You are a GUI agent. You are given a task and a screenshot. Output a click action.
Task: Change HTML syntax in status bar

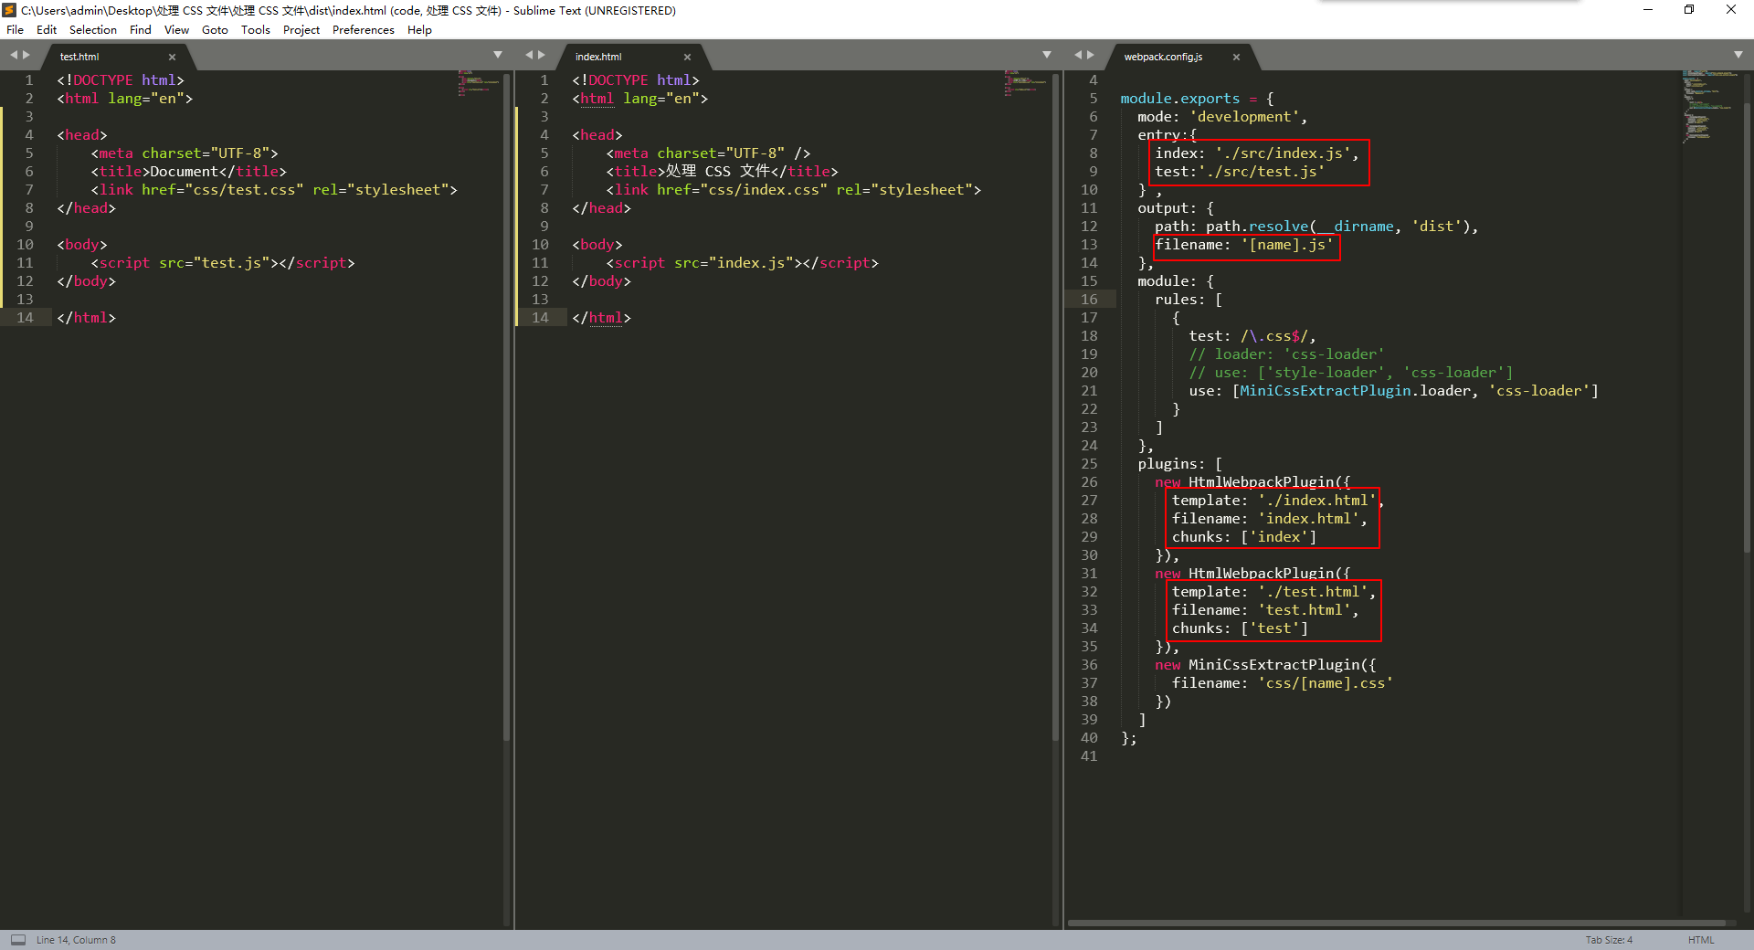(x=1701, y=940)
